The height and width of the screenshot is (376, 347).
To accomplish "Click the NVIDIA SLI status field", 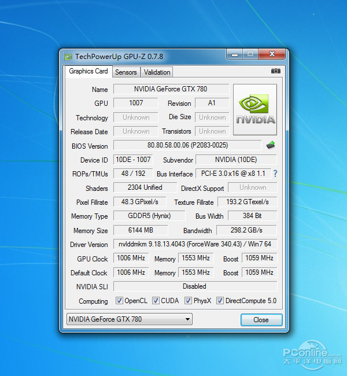I will click(194, 286).
